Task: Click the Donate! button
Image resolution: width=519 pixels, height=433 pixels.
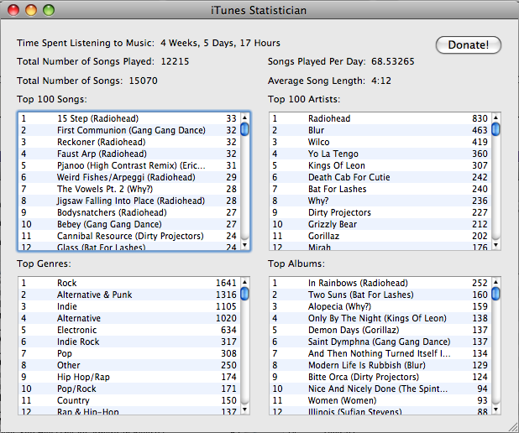Action: (x=469, y=44)
